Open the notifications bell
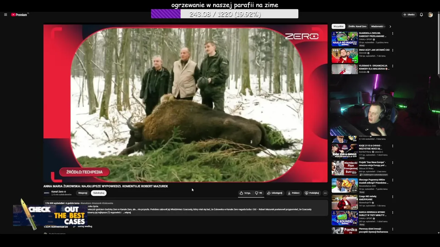 [421, 15]
